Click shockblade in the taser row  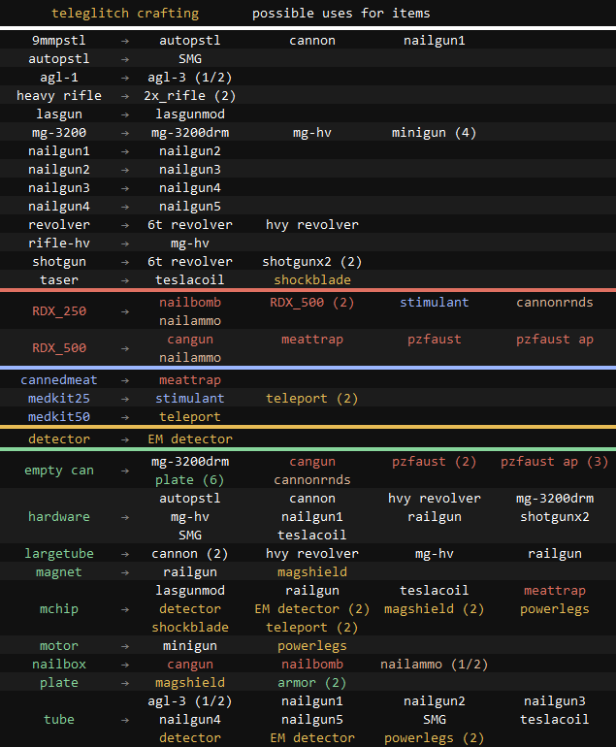pyautogui.click(x=312, y=280)
